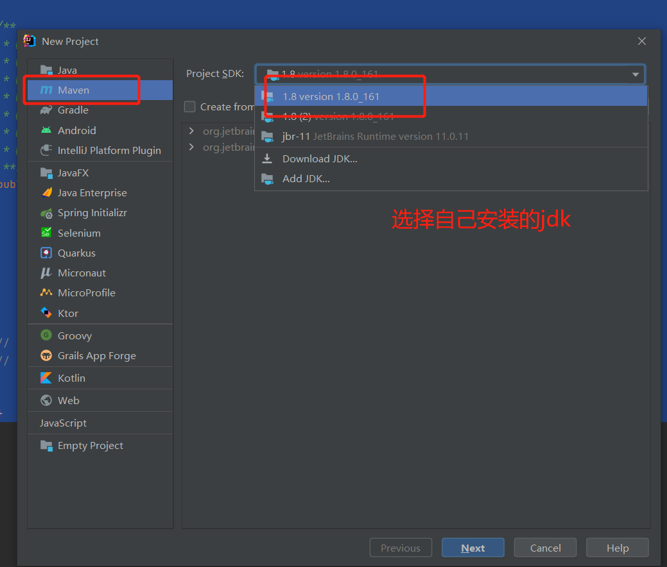This screenshot has width=667, height=567.
Task: Select Grails App Forge label
Action: (x=97, y=356)
